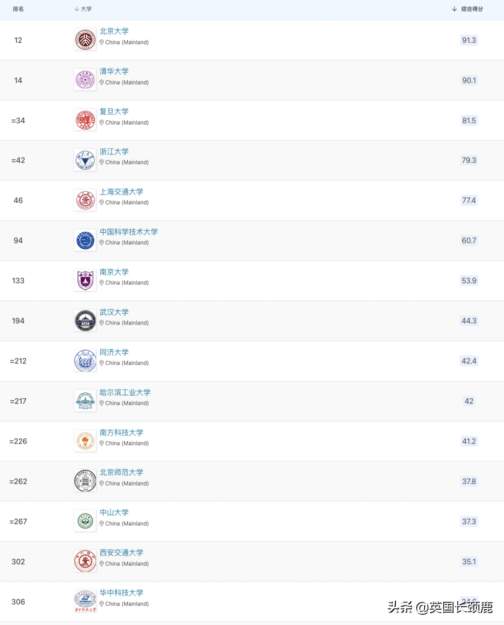Open the 北京大学 link
Screen dimensions: 504x625
(x=114, y=31)
